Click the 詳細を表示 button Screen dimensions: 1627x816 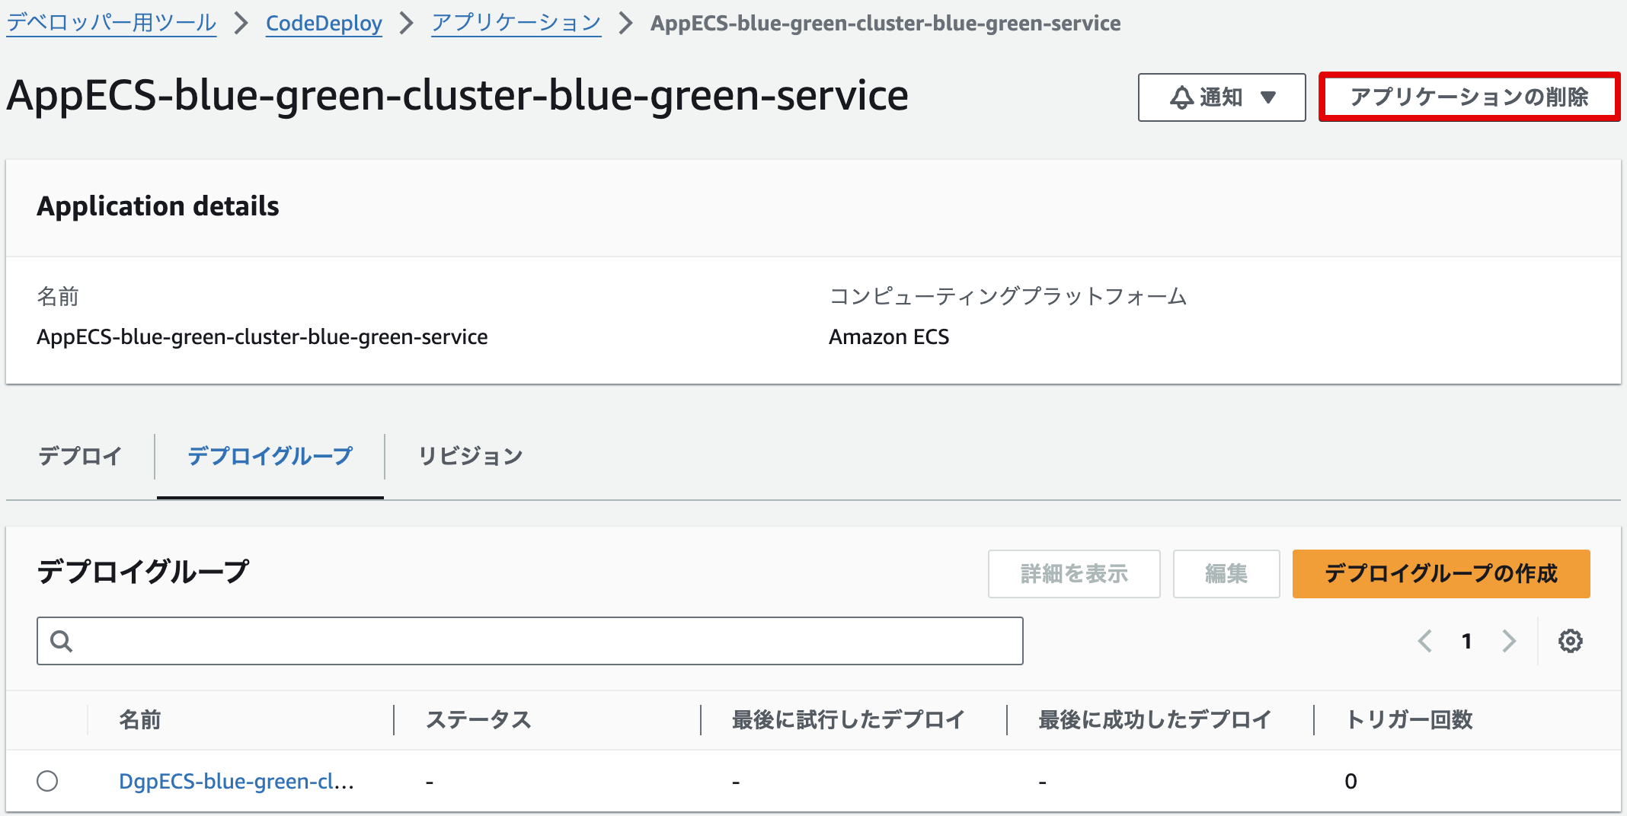[1073, 574]
